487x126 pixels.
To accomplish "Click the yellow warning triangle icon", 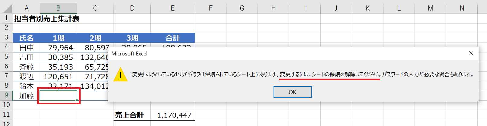I will pyautogui.click(x=120, y=74).
